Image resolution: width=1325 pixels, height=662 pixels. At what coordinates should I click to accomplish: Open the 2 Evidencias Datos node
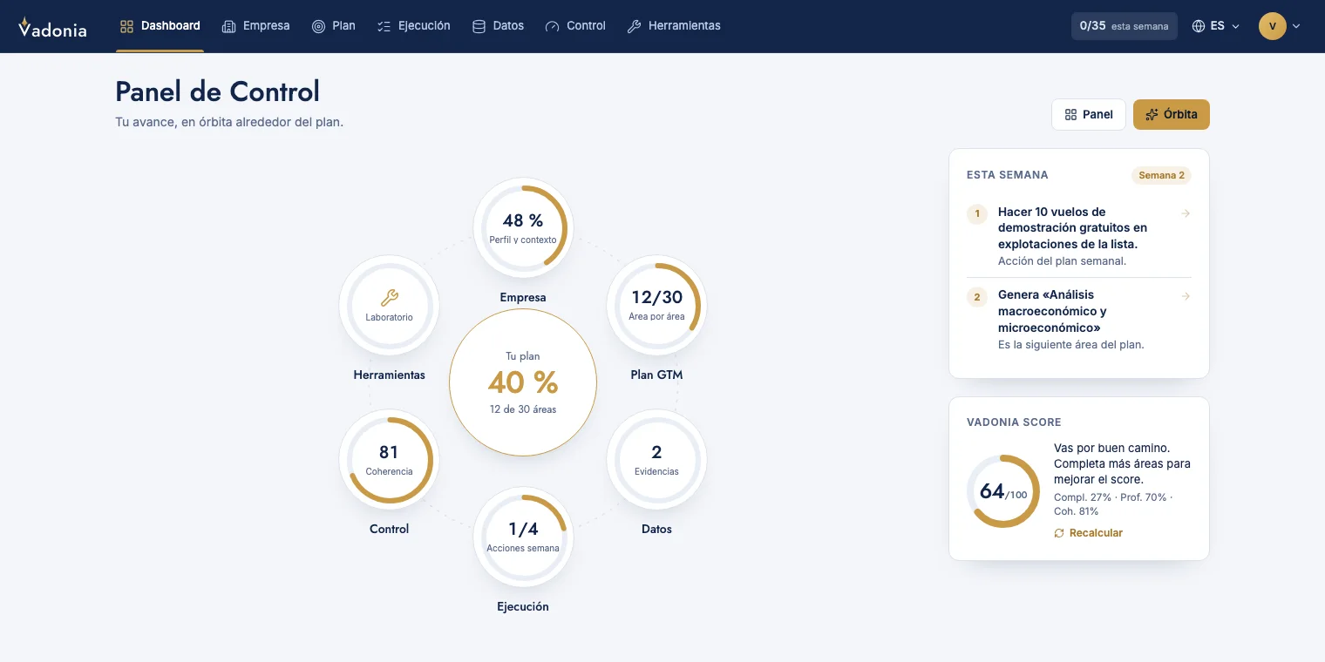point(656,460)
